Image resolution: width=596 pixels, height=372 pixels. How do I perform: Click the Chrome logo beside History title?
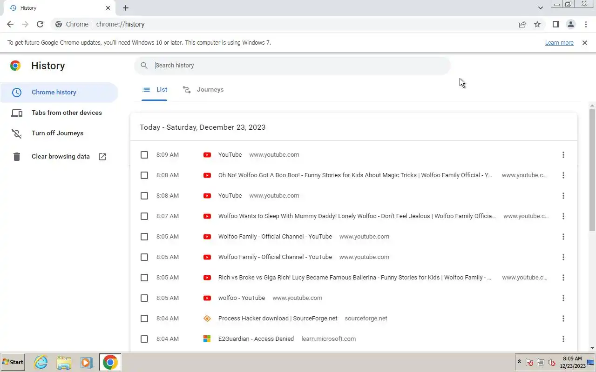point(15,66)
